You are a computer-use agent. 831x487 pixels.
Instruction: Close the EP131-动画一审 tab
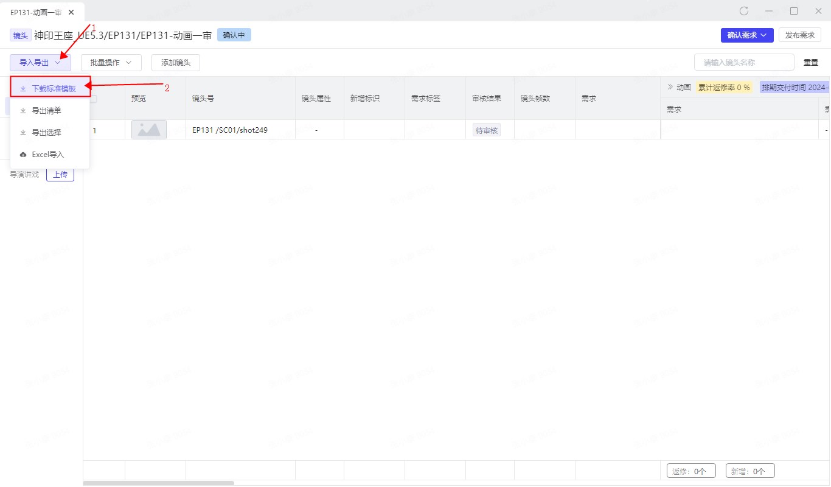point(71,12)
